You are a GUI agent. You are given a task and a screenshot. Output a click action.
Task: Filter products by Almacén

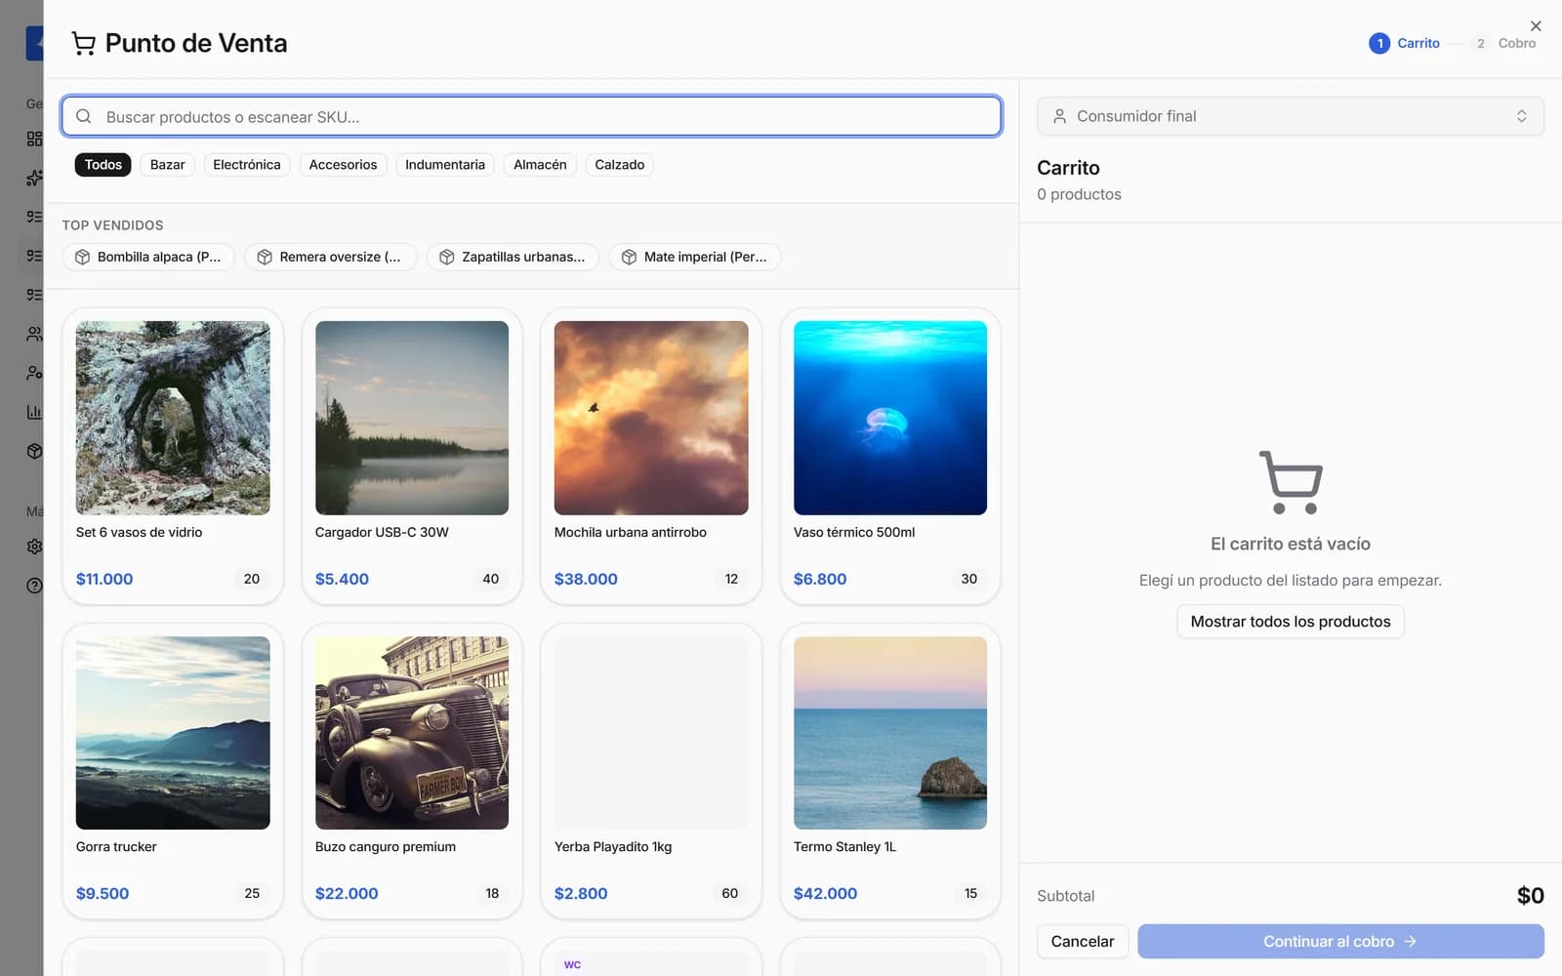540,165
